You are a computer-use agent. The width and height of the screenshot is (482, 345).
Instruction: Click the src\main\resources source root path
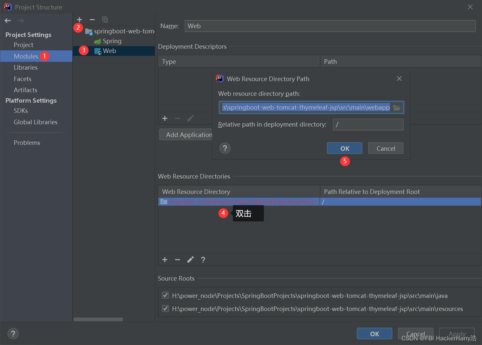click(x=318, y=309)
